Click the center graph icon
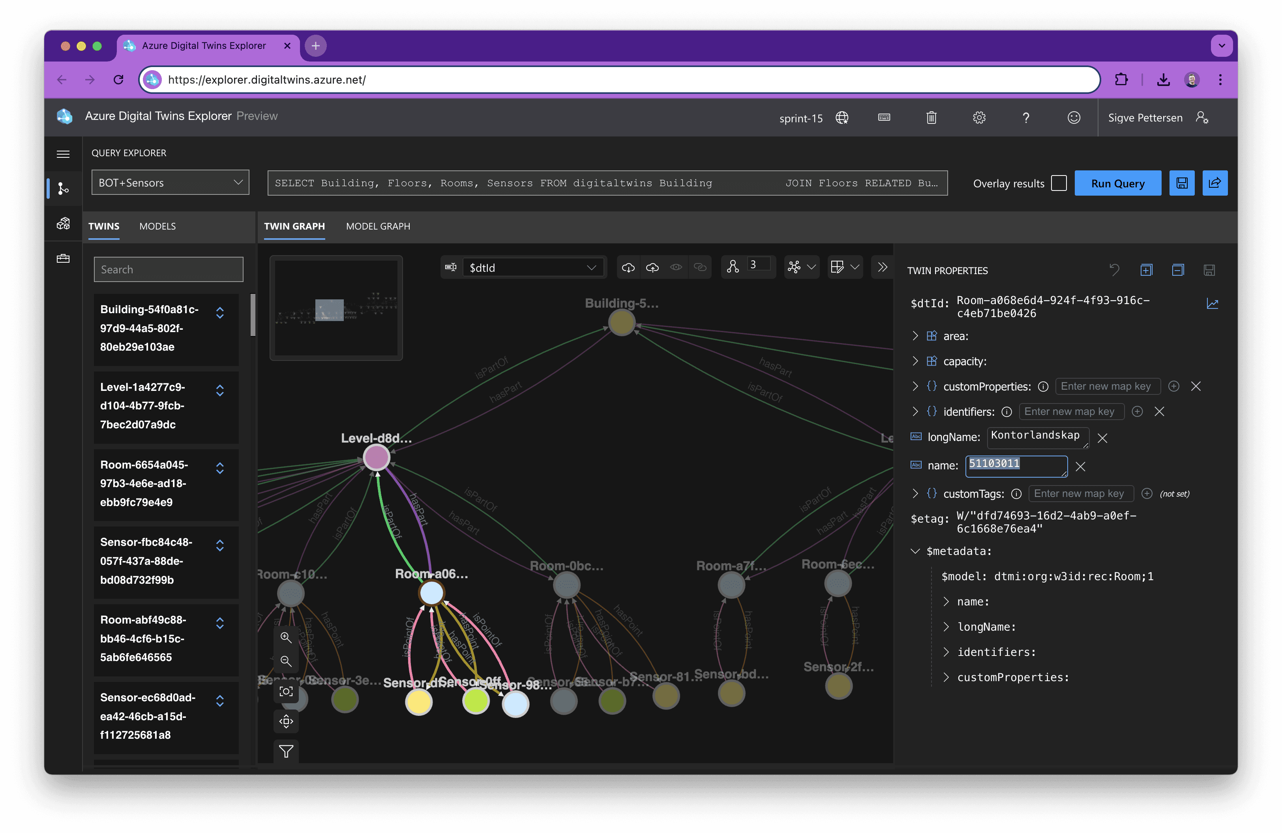1282x833 pixels. 286,691
